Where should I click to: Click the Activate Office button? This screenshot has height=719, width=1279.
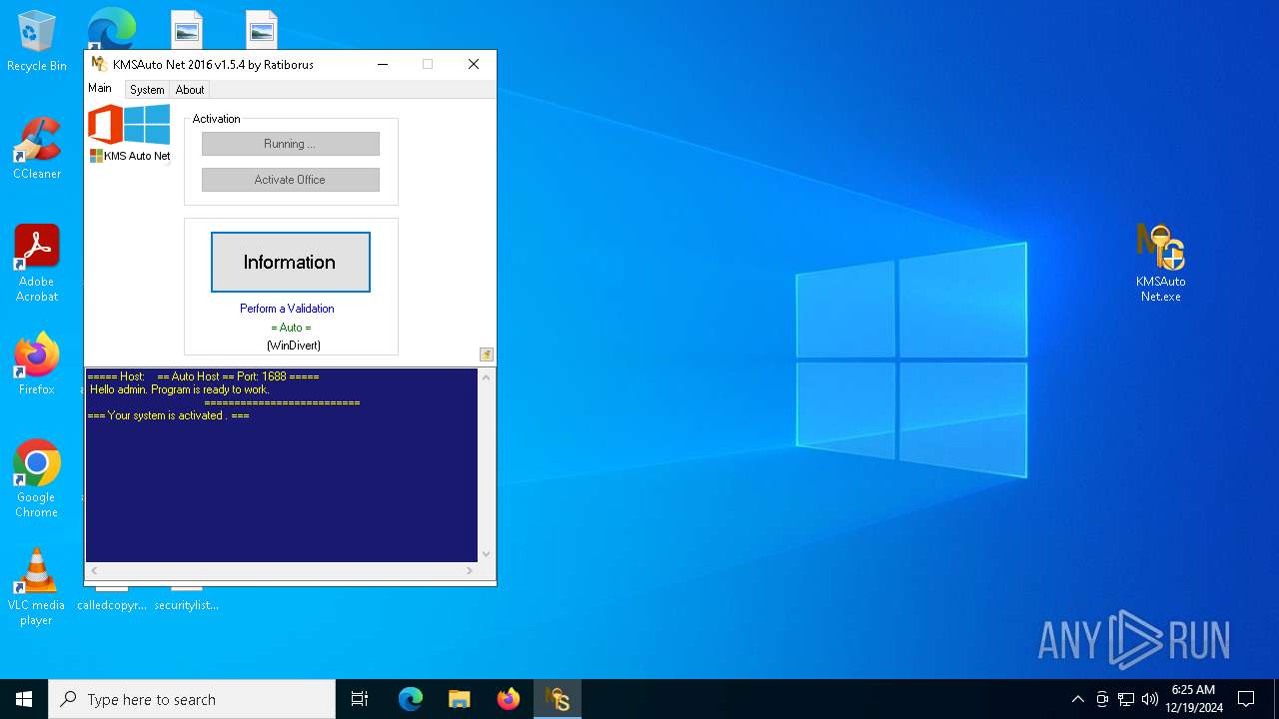click(x=290, y=180)
